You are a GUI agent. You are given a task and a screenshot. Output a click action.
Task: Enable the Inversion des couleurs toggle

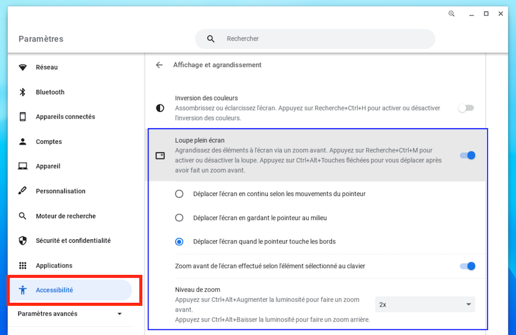(466, 108)
